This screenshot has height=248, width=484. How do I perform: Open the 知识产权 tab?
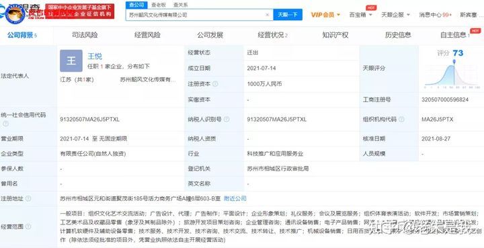pyautogui.click(x=335, y=35)
